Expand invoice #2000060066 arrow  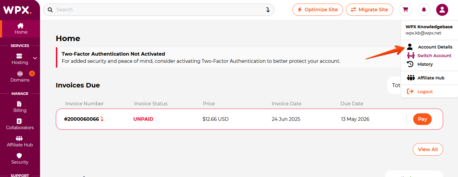click(x=102, y=119)
